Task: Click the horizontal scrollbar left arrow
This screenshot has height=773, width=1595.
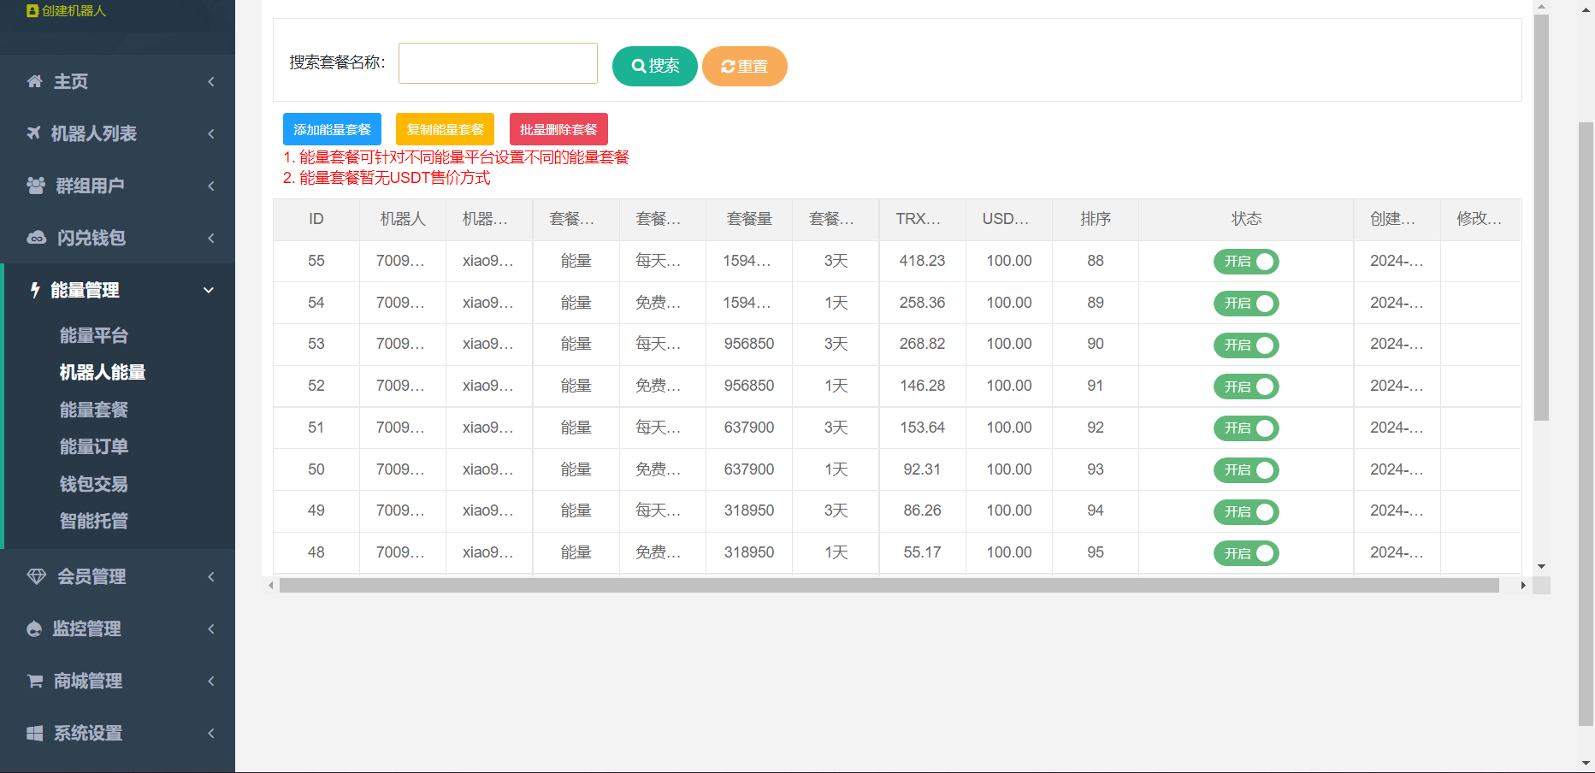Action: pos(271,586)
